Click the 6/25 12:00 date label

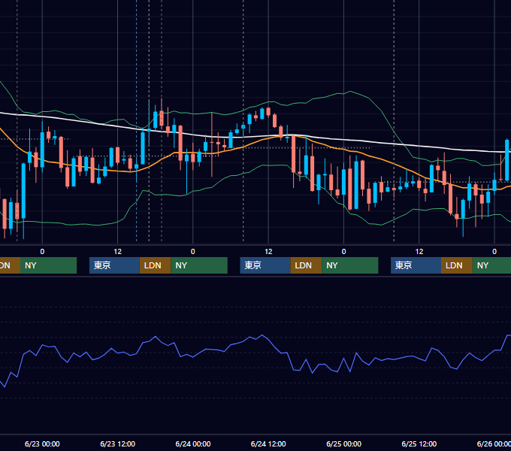click(419, 443)
